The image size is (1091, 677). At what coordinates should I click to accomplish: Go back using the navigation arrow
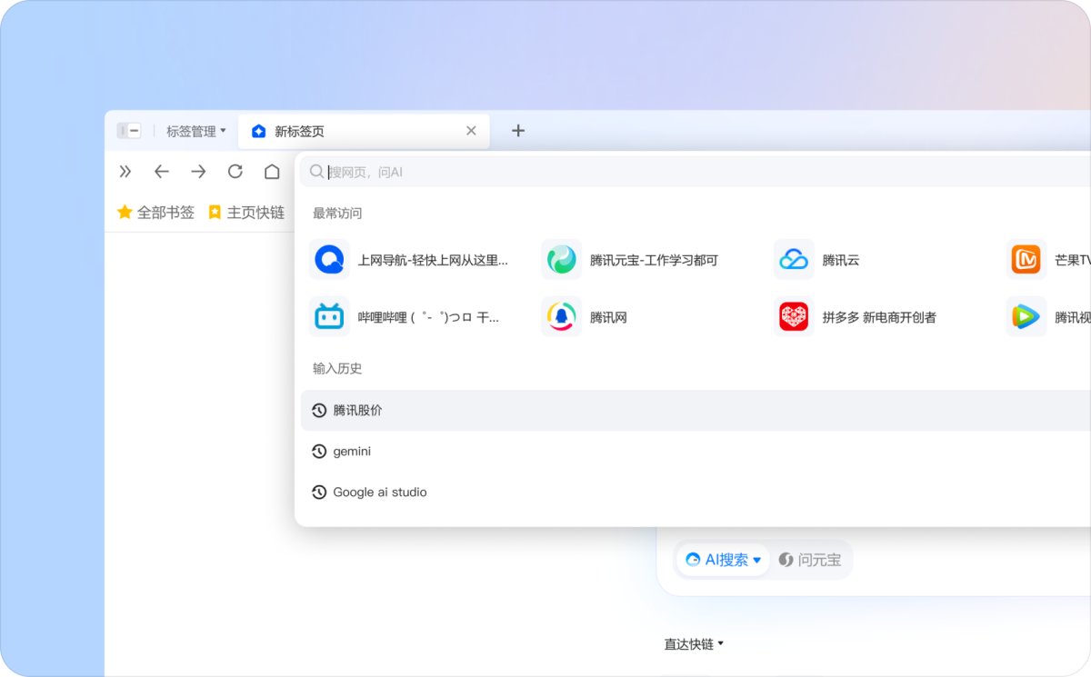pos(161,171)
